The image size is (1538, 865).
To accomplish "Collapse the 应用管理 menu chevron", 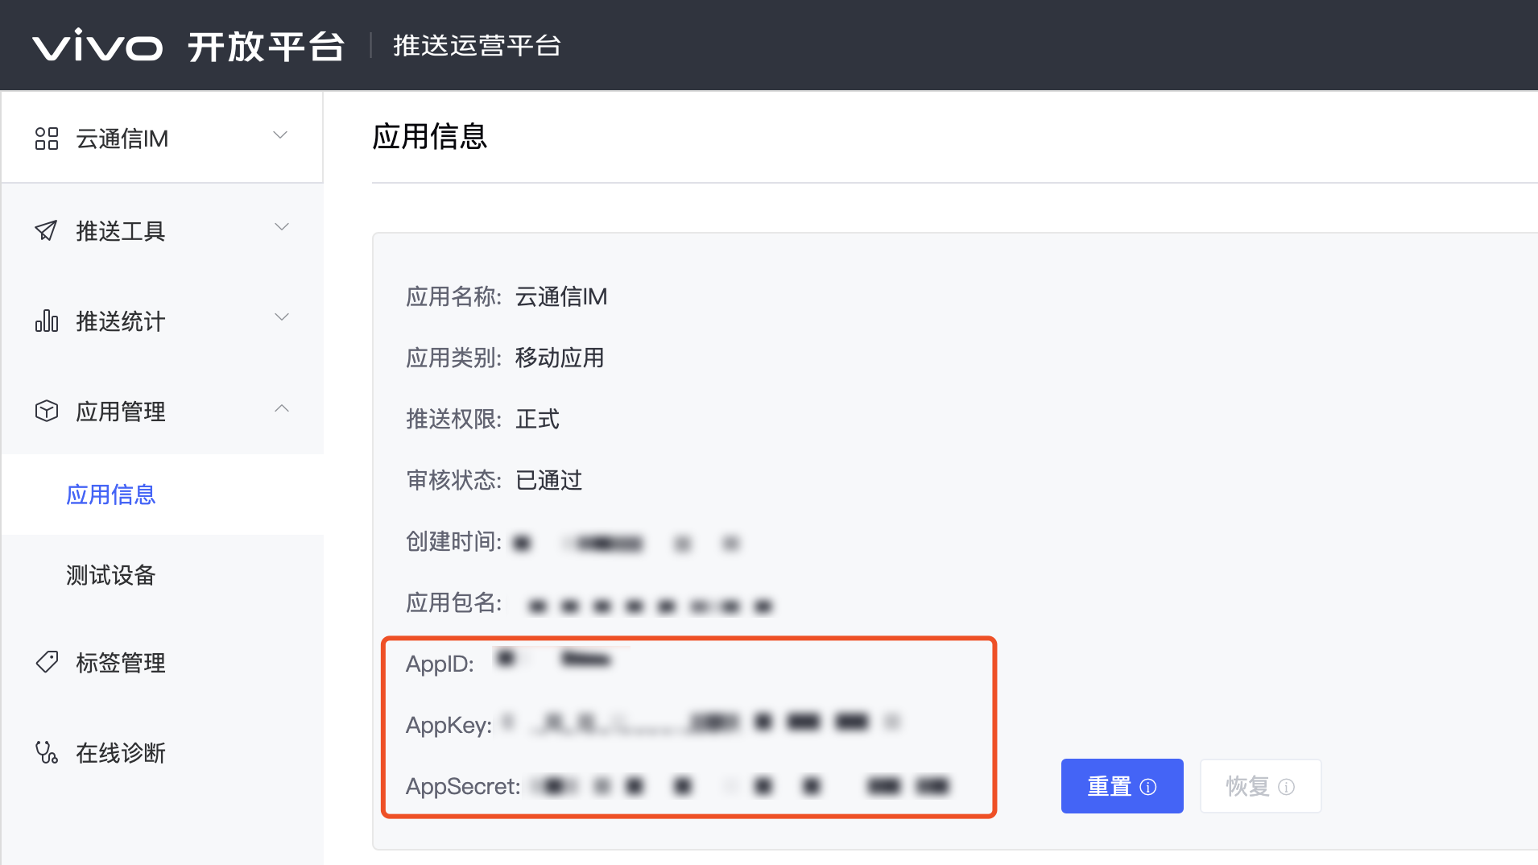I will click(282, 408).
